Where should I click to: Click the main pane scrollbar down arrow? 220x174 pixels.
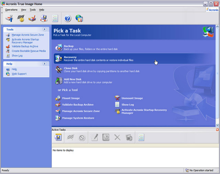click(217, 125)
